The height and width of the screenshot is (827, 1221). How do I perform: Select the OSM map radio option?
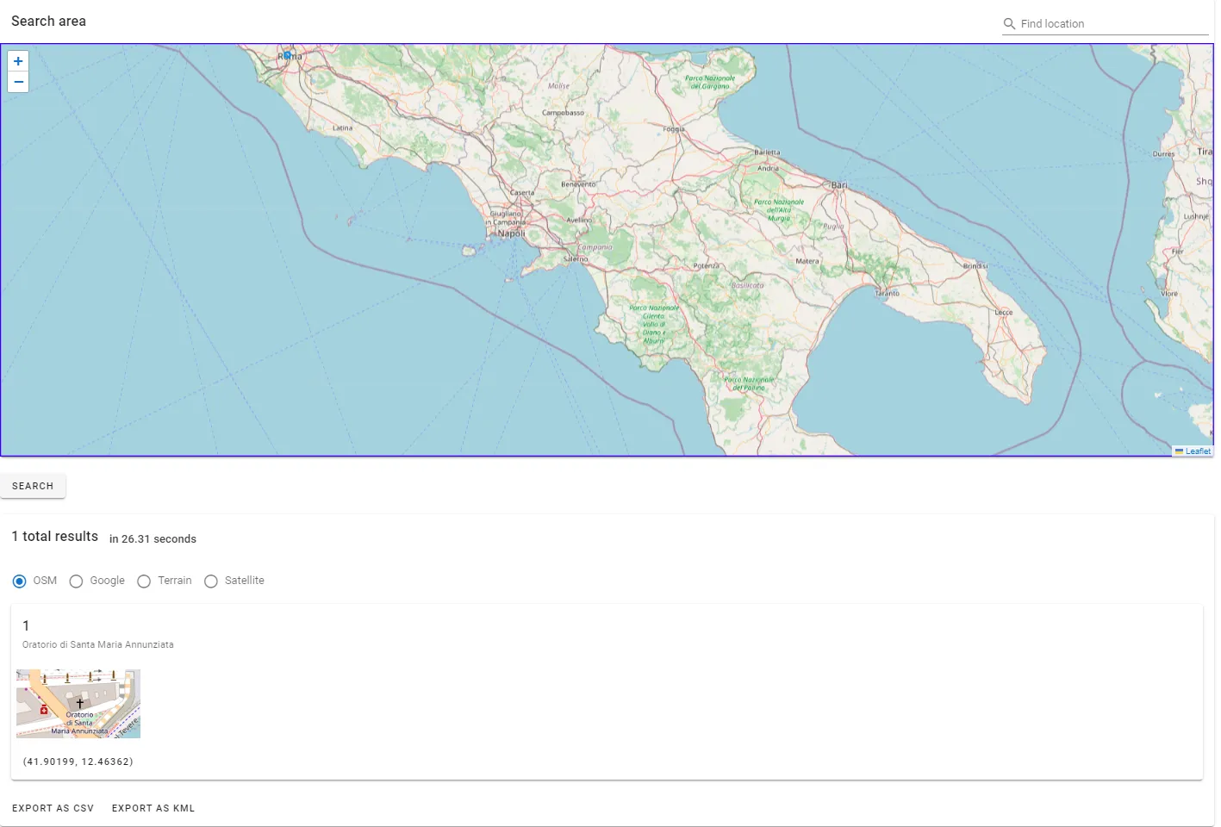pyautogui.click(x=20, y=581)
